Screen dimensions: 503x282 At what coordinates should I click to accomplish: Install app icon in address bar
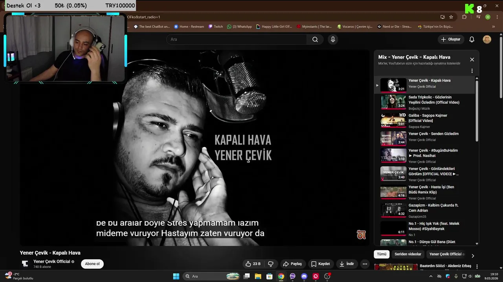tap(442, 17)
